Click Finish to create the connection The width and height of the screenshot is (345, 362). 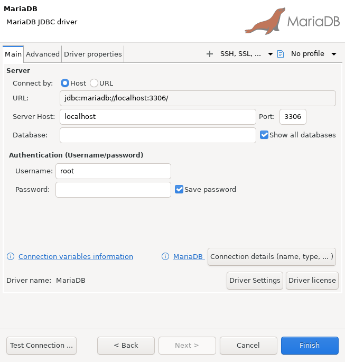point(310,346)
